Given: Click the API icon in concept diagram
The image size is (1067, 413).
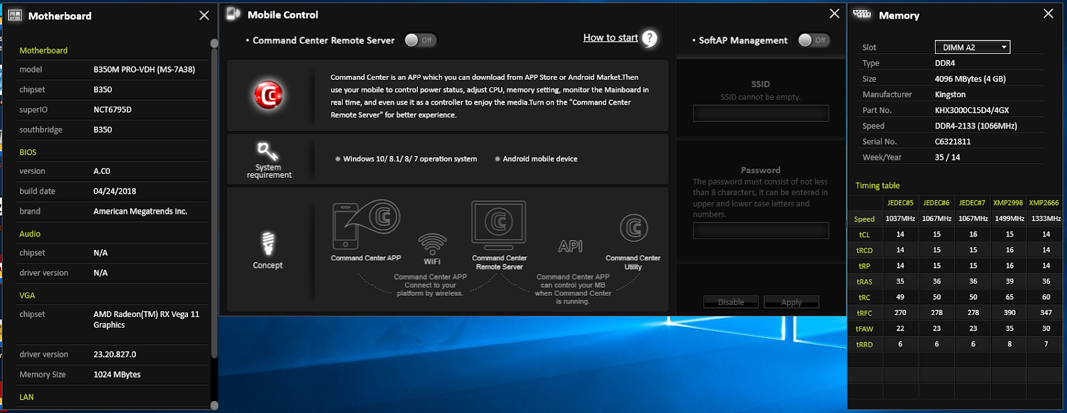Looking at the screenshot, I should pos(570,246).
